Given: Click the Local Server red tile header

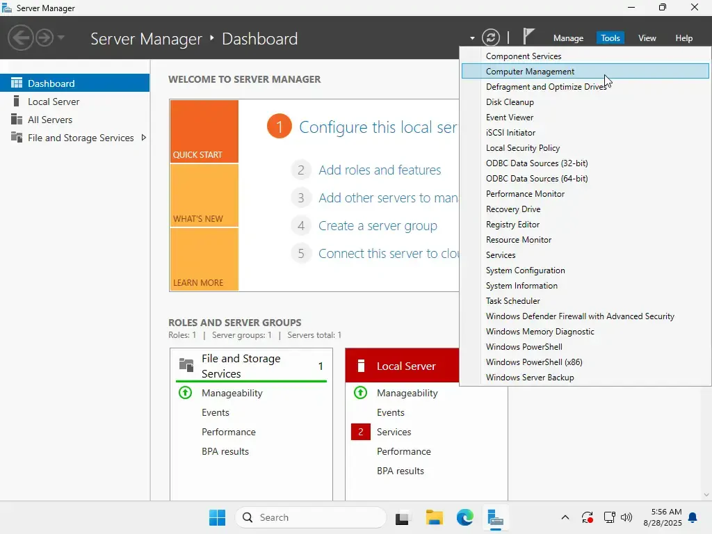Looking at the screenshot, I should (403, 366).
